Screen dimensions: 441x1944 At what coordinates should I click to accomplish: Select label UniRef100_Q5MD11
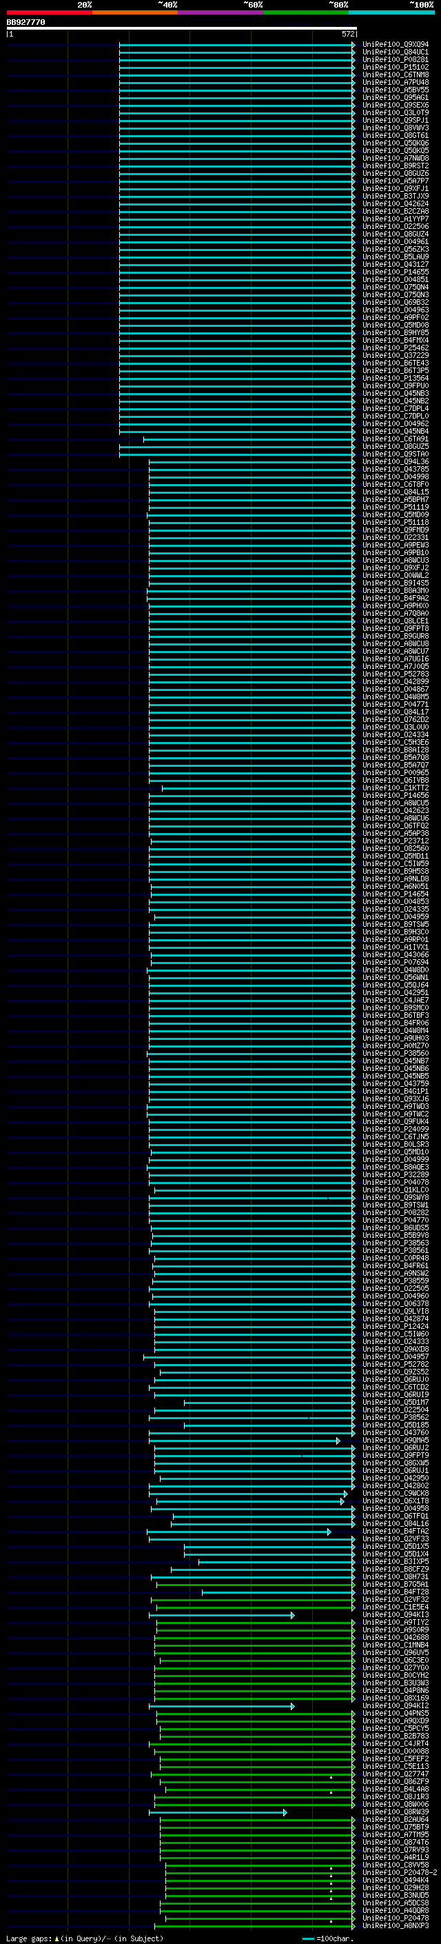396,856
